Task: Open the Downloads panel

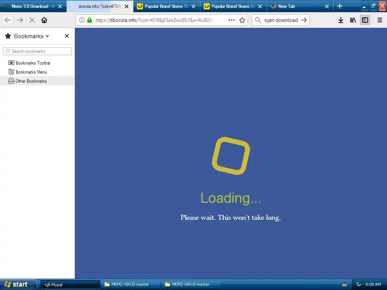Action: pos(341,20)
